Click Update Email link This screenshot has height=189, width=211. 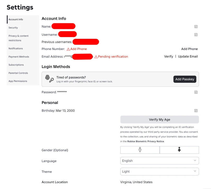pyautogui.click(x=188, y=56)
